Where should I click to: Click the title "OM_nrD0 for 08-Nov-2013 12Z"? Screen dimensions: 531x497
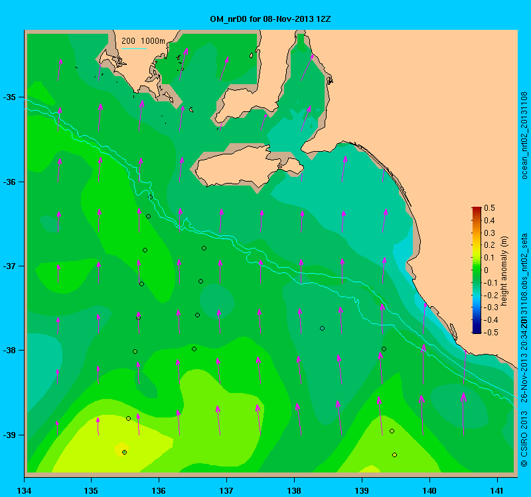270,19
